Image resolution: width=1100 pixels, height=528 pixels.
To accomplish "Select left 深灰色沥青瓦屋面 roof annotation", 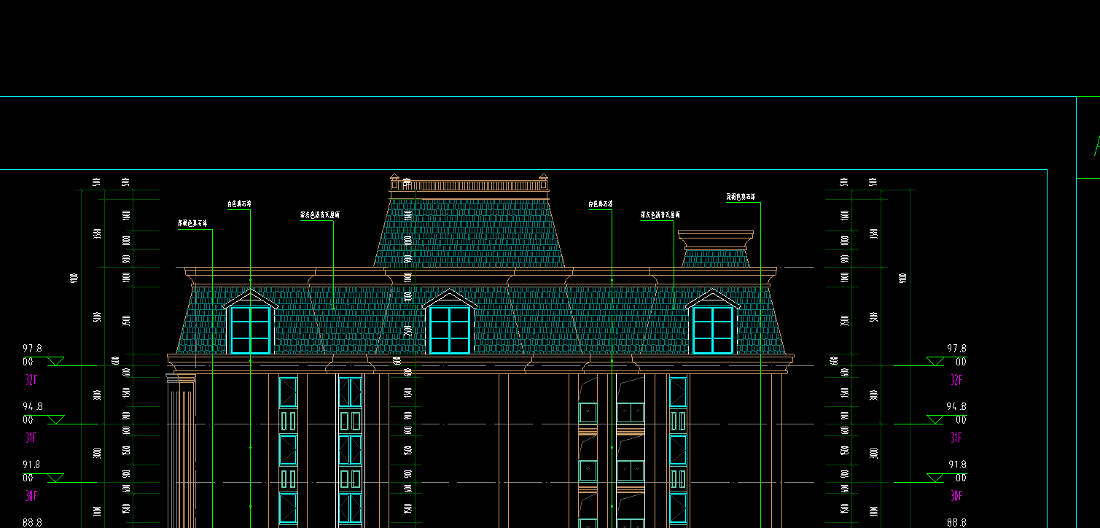I will tap(320, 215).
